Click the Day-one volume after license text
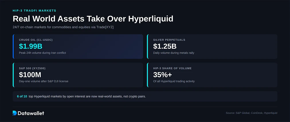 [44, 81]
